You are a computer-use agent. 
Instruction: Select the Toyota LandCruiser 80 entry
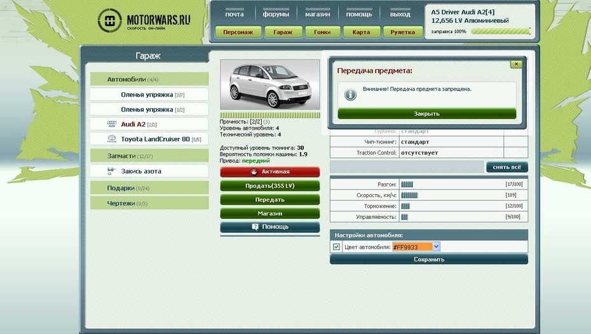pos(149,139)
